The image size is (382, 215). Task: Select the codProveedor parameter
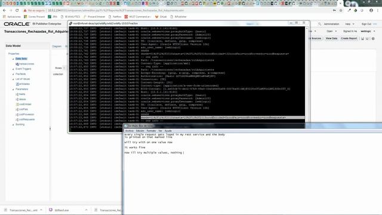coord(25,114)
